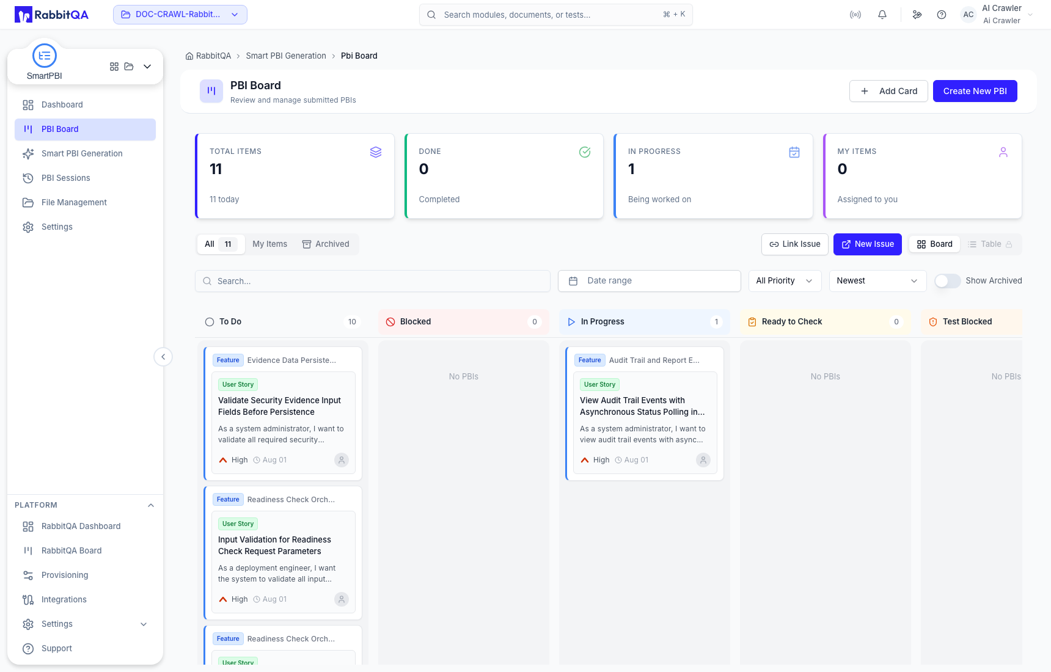The image size is (1051, 672).
Task: Open PBI Sessions in the sidebar
Action: pyautogui.click(x=85, y=178)
